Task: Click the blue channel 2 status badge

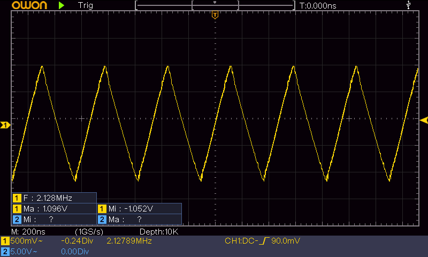Action: tap(5, 252)
